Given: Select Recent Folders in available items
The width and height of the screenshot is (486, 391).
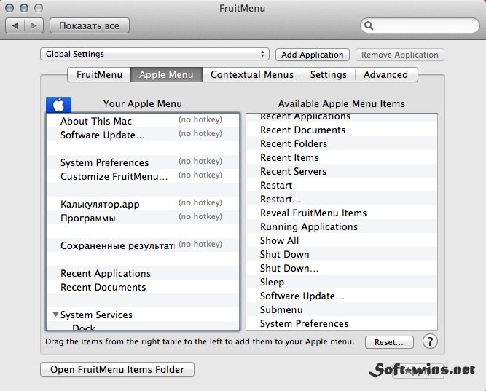Looking at the screenshot, I should [x=342, y=143].
